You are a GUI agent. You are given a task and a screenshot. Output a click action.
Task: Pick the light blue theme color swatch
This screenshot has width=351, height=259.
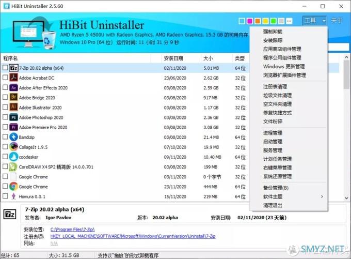(242, 21)
